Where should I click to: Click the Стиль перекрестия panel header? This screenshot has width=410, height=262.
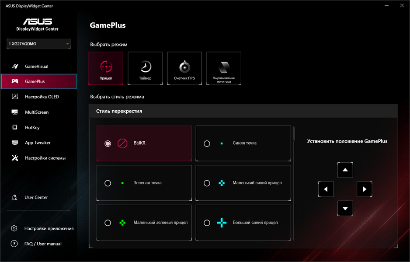click(x=243, y=111)
